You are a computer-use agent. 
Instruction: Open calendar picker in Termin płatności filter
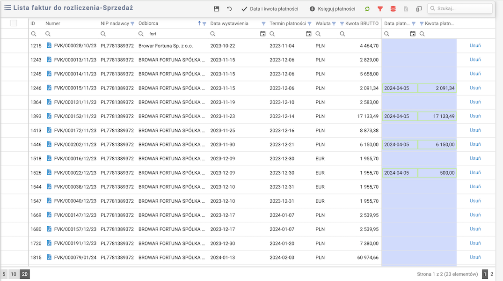point(308,34)
